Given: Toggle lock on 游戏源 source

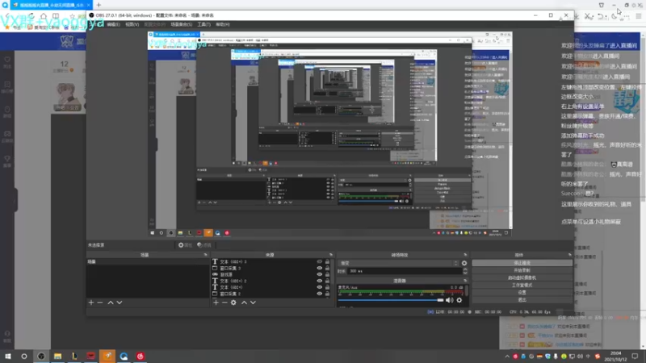Looking at the screenshot, I should (x=327, y=274).
